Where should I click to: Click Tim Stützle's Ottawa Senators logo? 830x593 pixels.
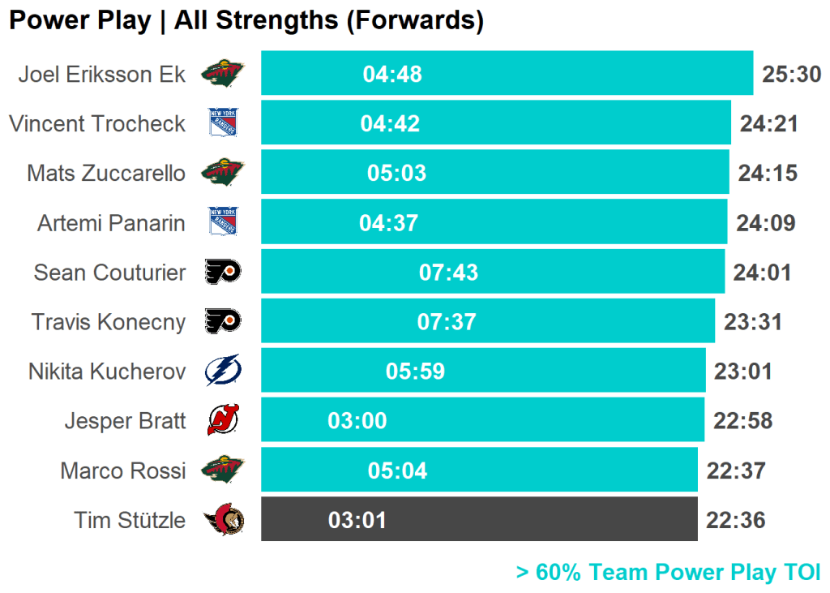point(224,520)
